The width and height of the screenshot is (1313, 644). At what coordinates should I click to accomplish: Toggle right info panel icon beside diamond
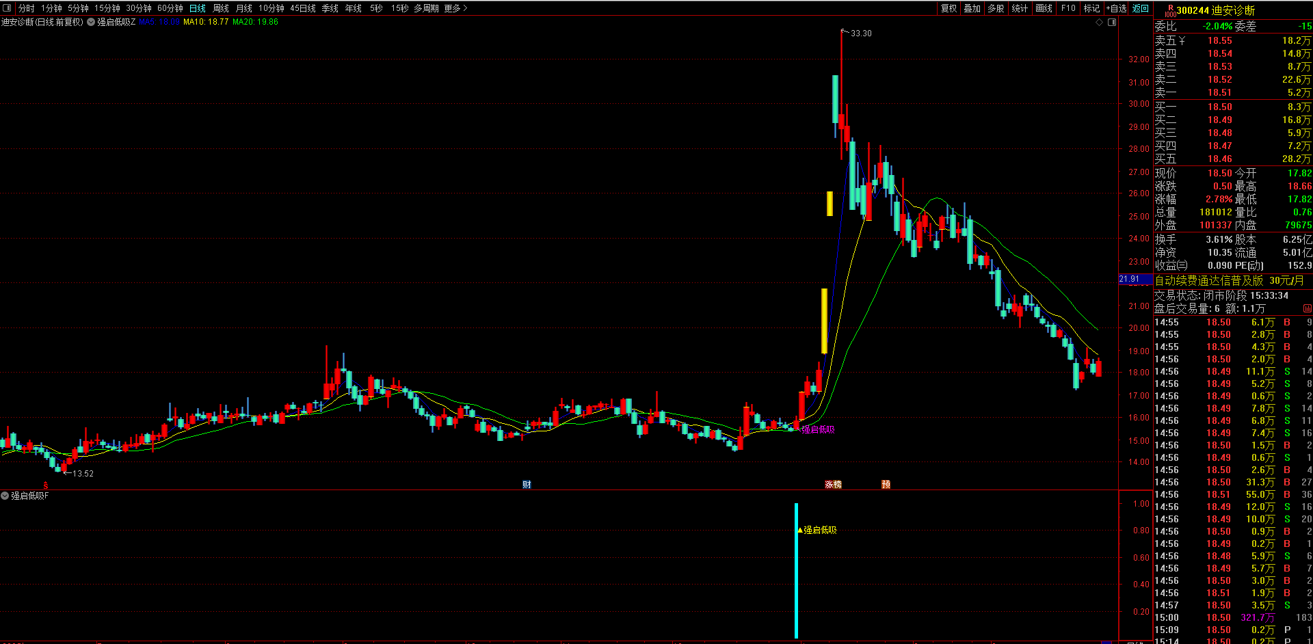coord(1112,23)
